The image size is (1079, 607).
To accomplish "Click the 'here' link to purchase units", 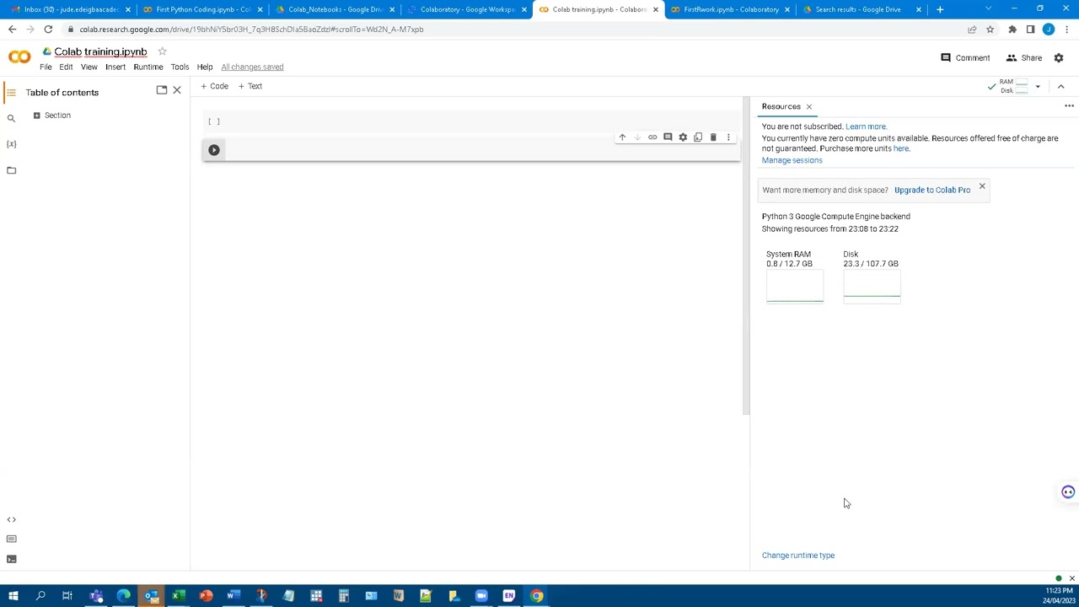I will (x=901, y=148).
